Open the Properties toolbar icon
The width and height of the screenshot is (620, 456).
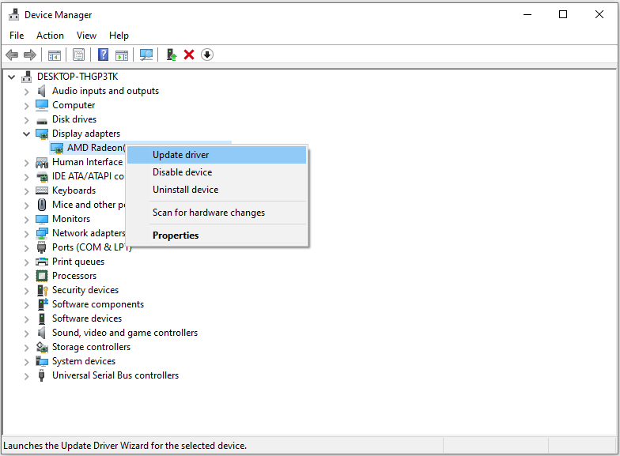click(79, 55)
